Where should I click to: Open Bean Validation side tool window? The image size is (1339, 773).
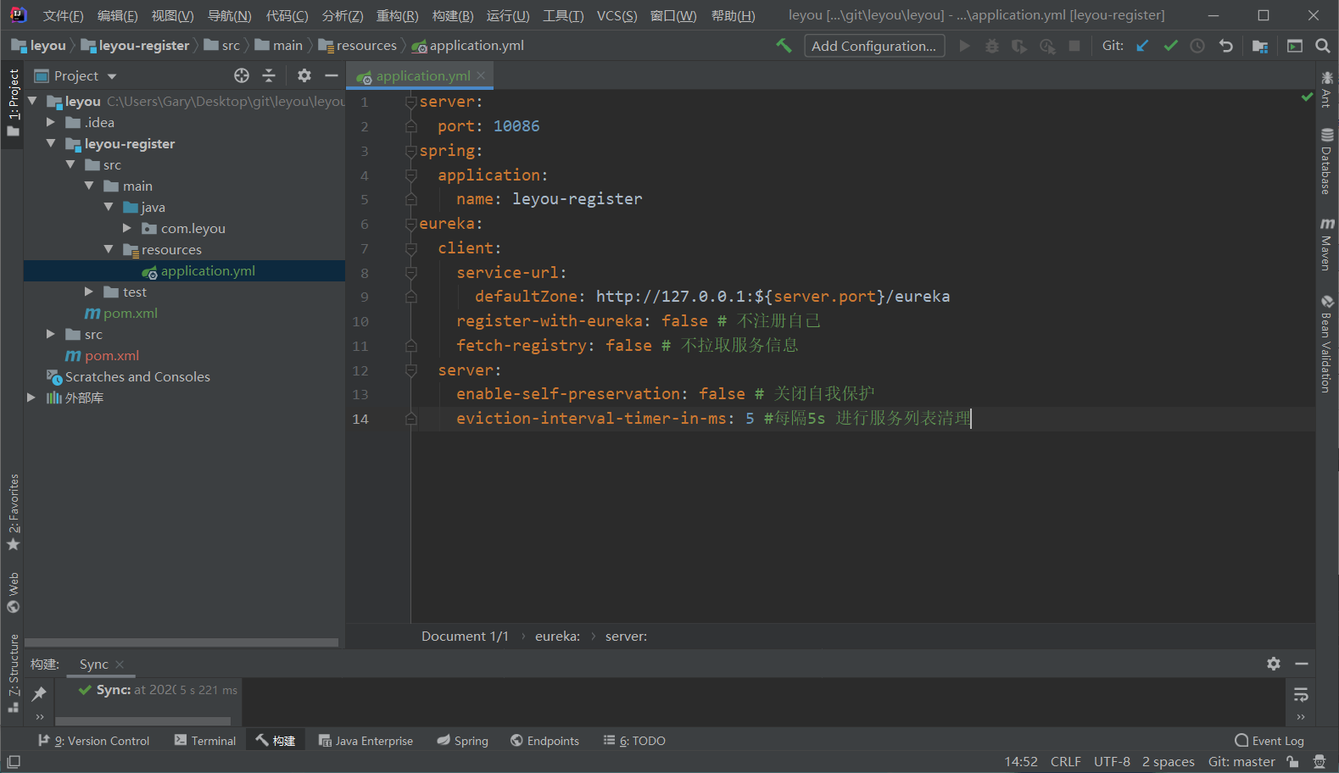click(1327, 343)
